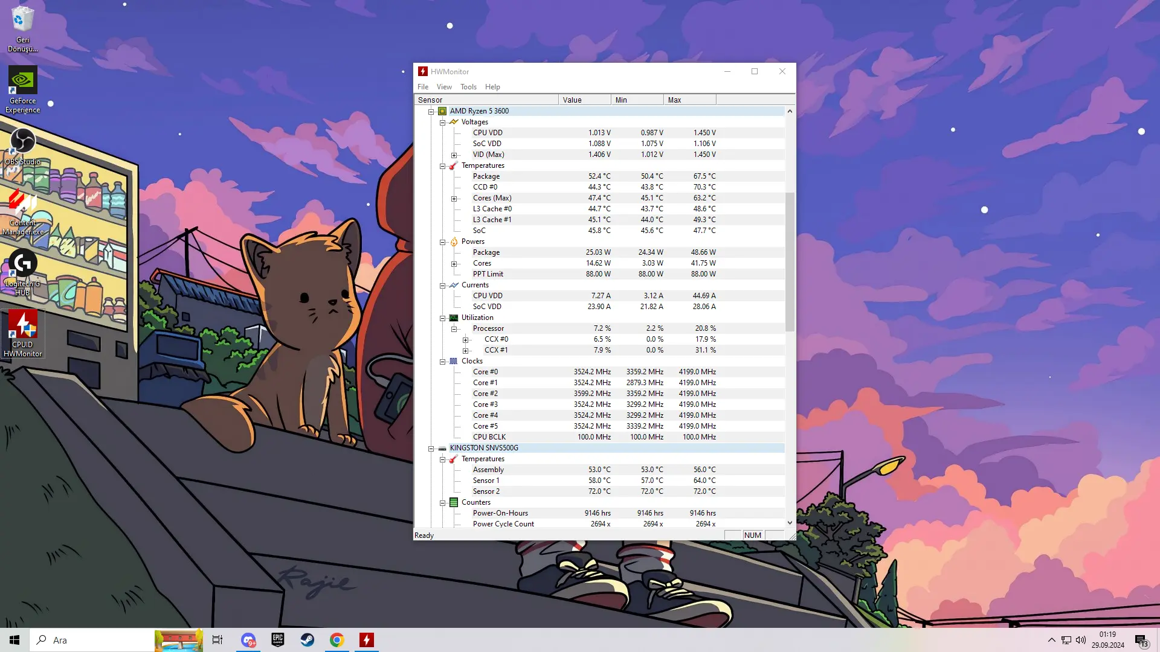Show hidden system tray icons
Viewport: 1160px width, 652px height.
tap(1052, 640)
